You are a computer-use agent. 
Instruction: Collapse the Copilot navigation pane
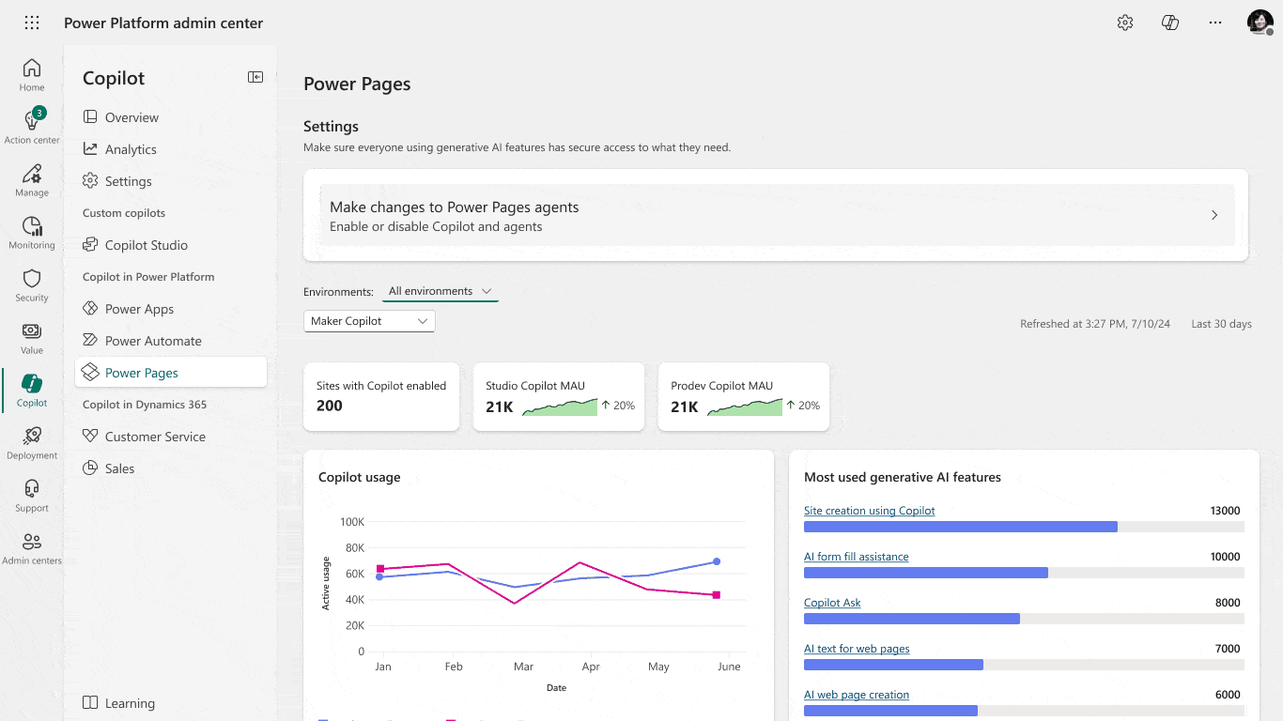255,77
